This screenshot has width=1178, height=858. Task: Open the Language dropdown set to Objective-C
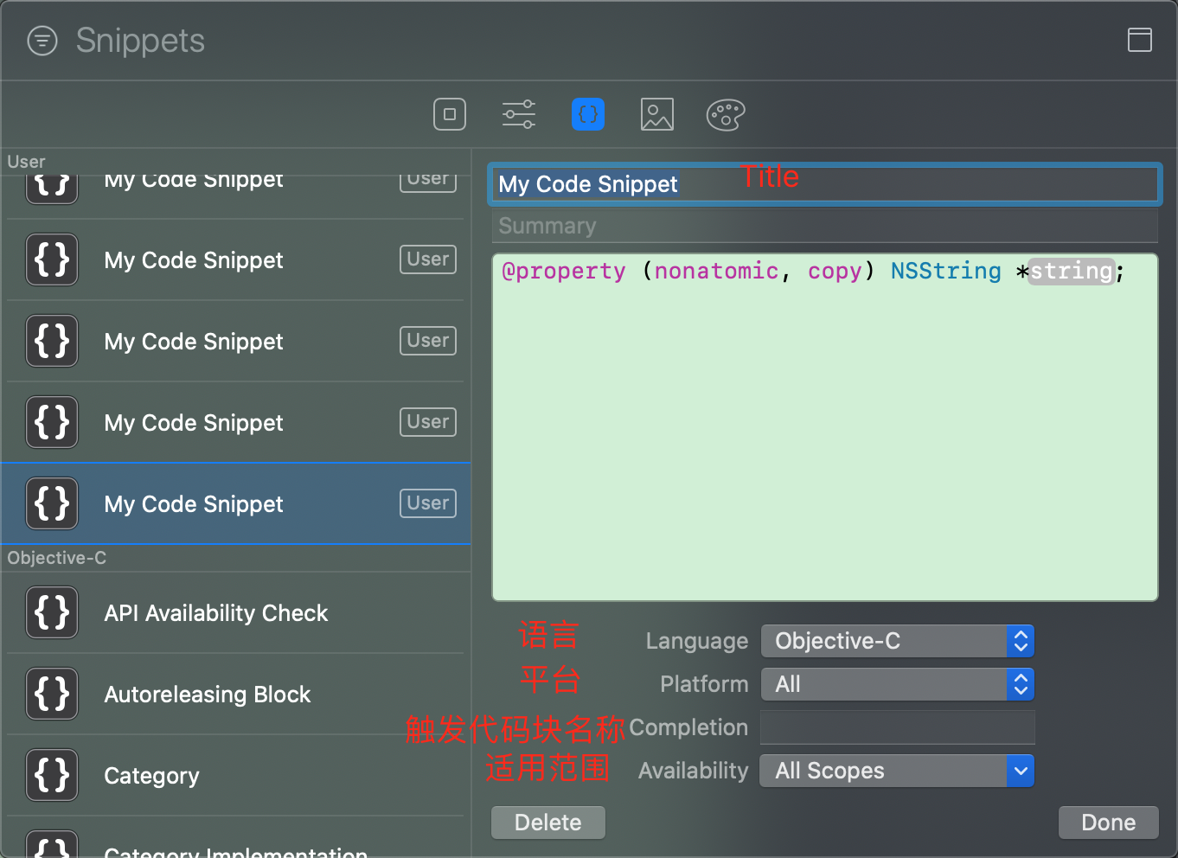[x=897, y=641]
